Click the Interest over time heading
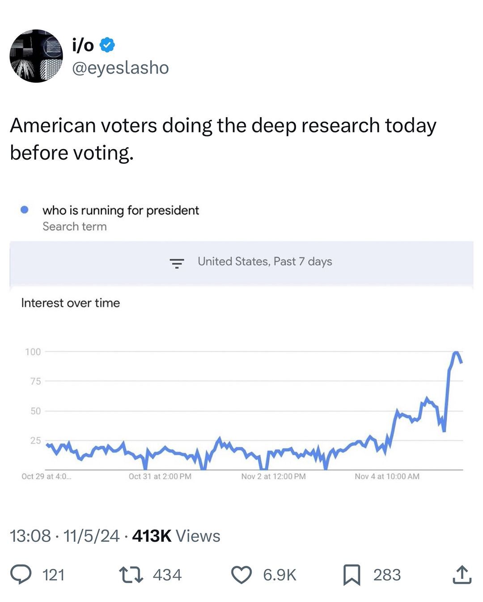 (71, 303)
